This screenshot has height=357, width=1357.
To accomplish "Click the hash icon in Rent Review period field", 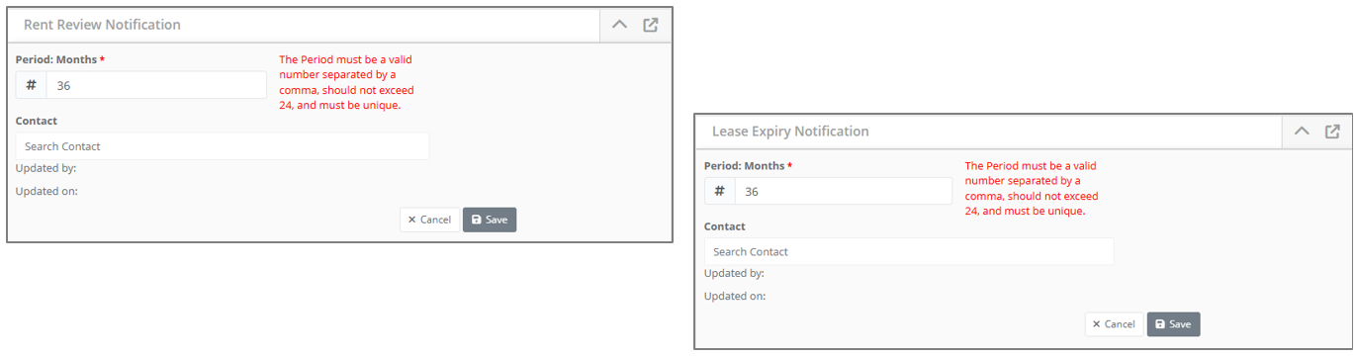I will pyautogui.click(x=32, y=85).
